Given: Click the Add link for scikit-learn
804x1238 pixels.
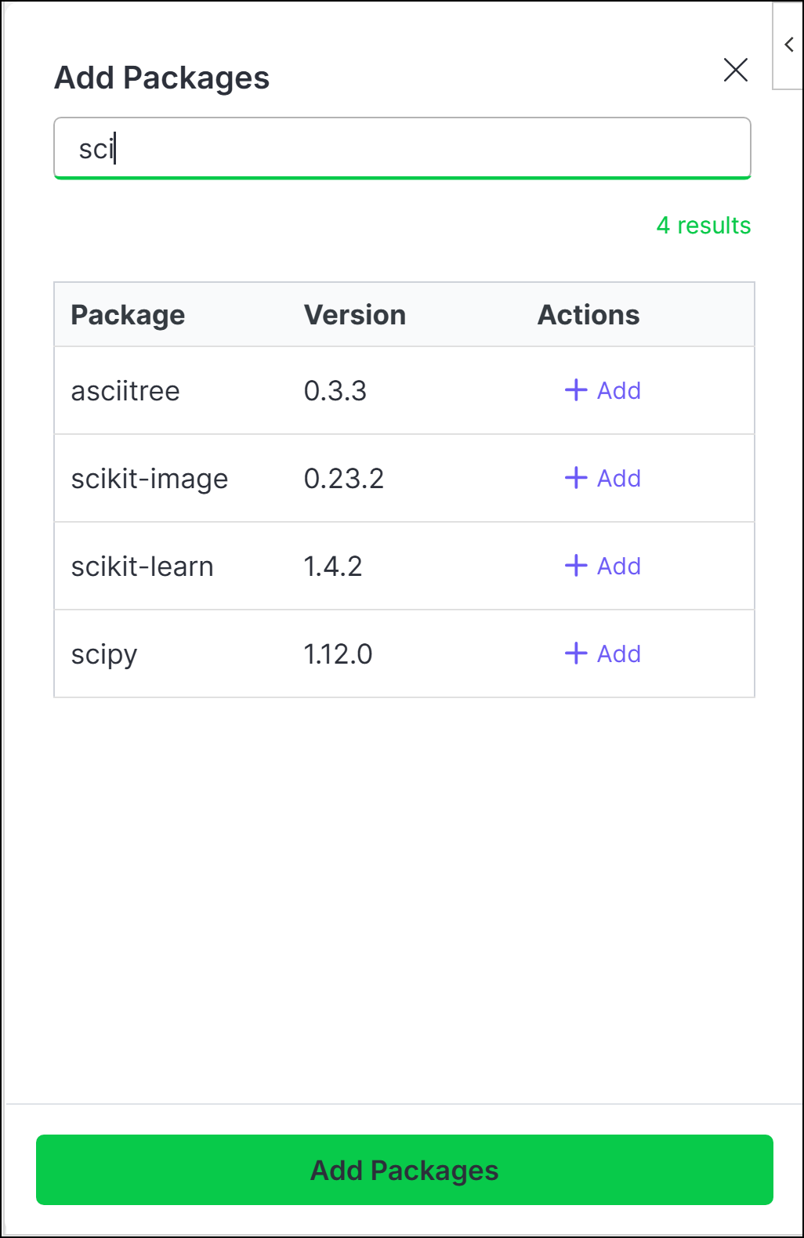Looking at the screenshot, I should pos(603,566).
